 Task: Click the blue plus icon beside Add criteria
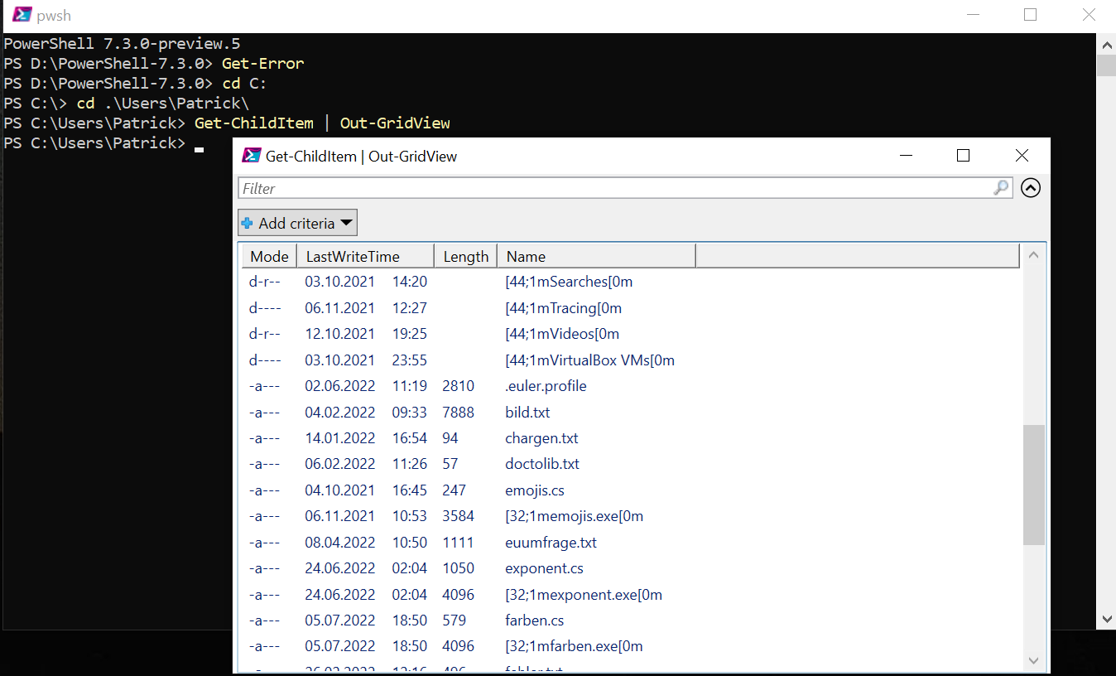click(248, 222)
